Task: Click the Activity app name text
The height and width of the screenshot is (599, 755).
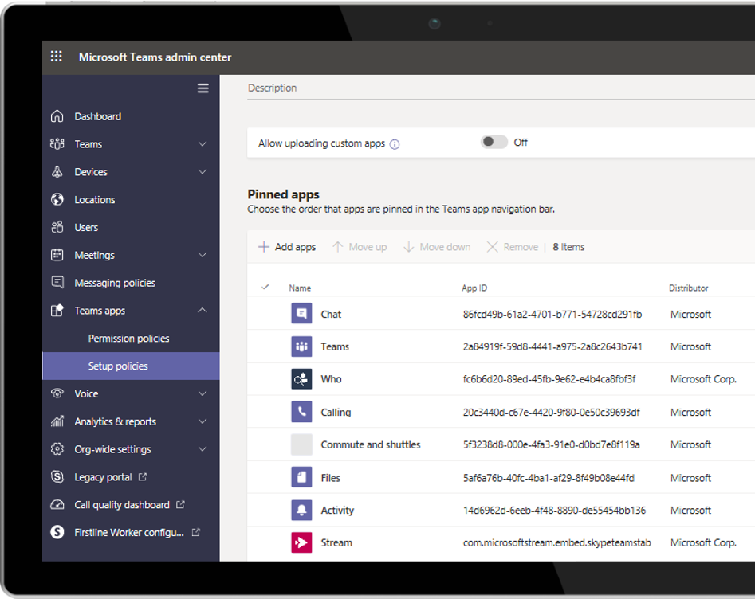Action: pyautogui.click(x=337, y=511)
